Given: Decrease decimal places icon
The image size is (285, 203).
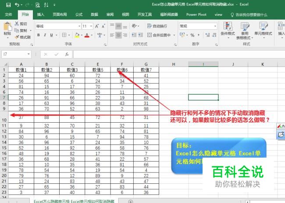Looking at the screenshot, I should [214, 35].
